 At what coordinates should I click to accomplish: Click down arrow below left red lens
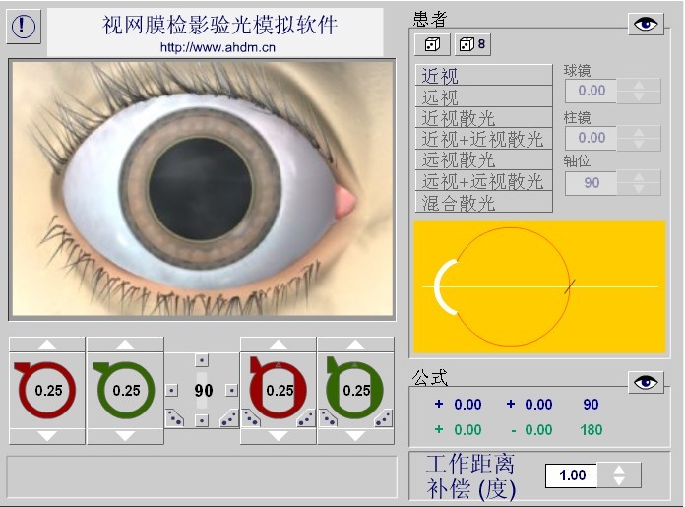[47, 436]
